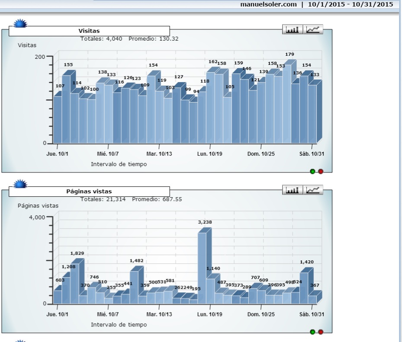This screenshot has height=342, width=402.
Task: Click the 10/1/2015 - 10/31/2015 date range
Action: (351, 4)
